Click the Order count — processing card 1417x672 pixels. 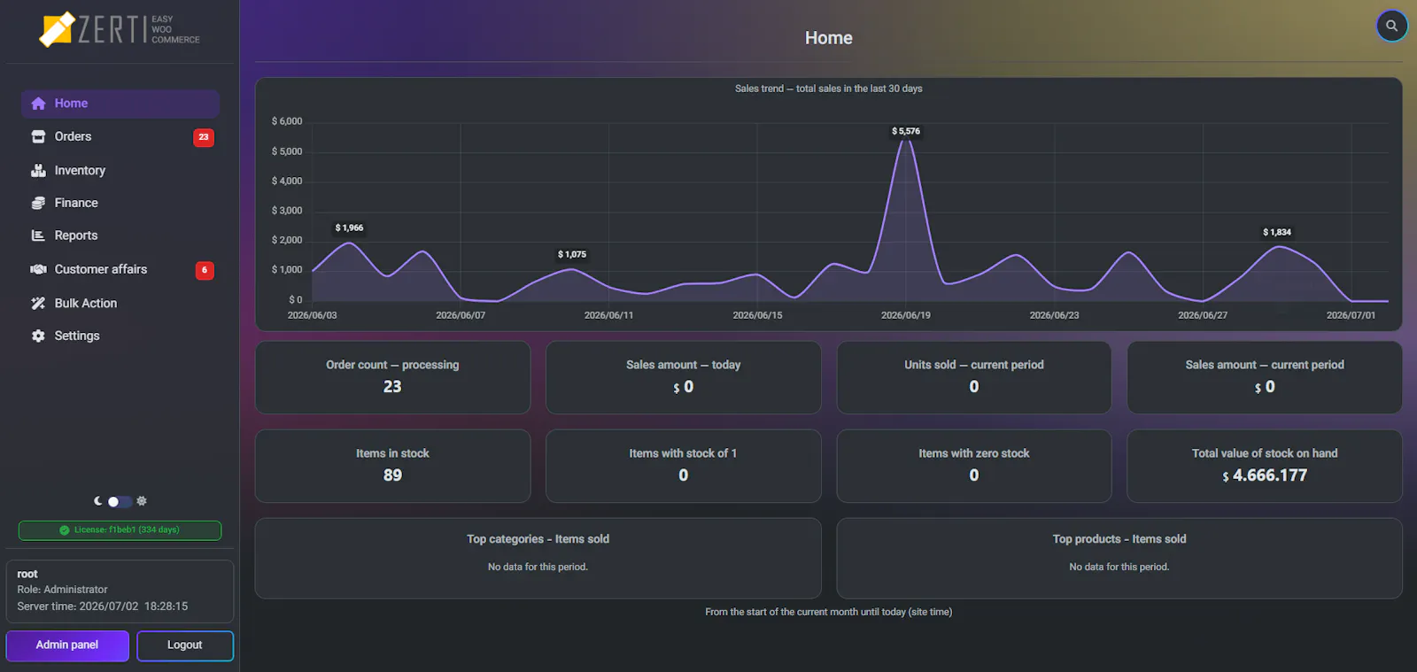[x=392, y=377]
